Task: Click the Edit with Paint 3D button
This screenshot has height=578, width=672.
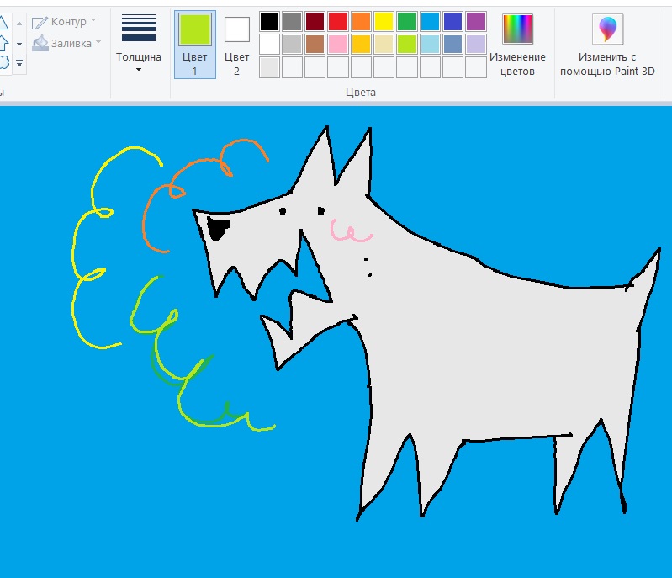Action: (606, 45)
